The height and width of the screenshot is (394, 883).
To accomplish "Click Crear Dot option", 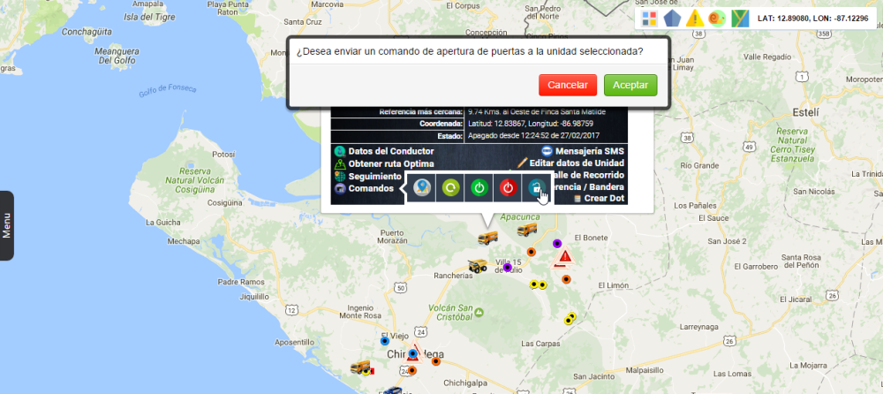I will 604,199.
